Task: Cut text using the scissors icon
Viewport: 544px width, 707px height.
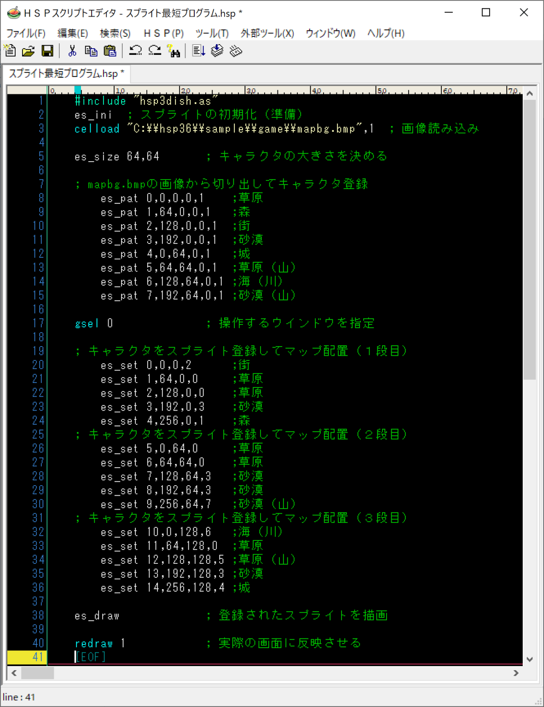Action: [x=72, y=51]
